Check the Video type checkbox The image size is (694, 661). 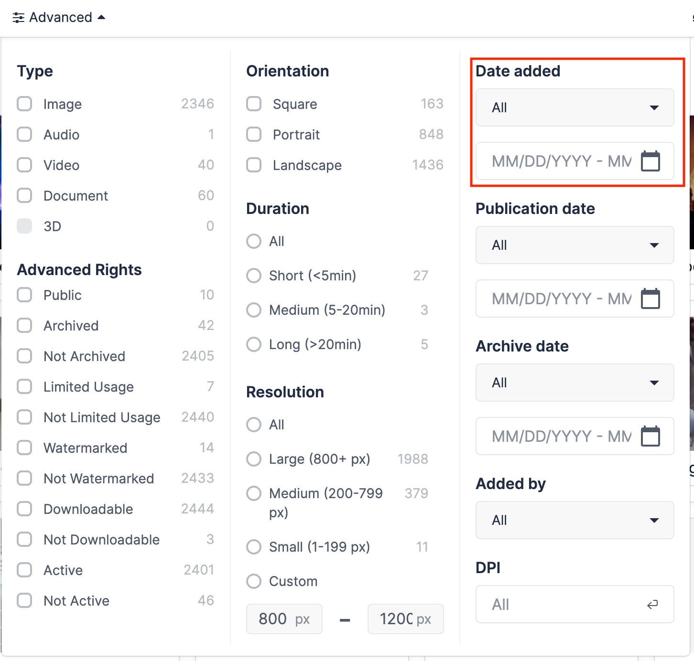coord(24,165)
